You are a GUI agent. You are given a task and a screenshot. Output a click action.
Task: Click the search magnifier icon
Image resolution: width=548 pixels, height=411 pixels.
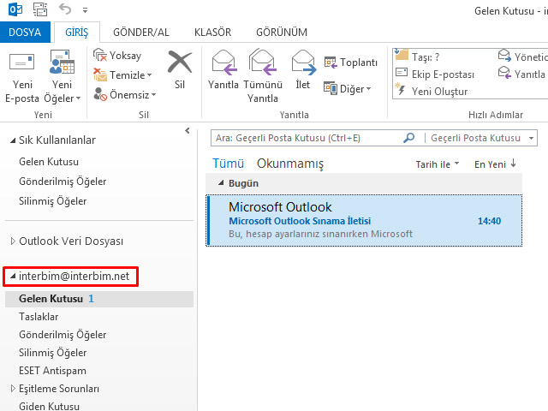tap(408, 137)
